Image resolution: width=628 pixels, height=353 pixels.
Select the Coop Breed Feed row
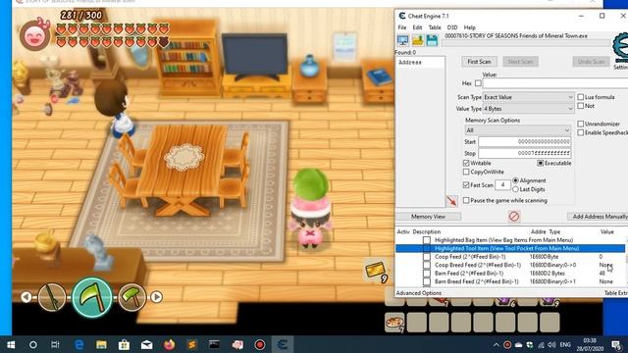pyautogui.click(x=510, y=265)
